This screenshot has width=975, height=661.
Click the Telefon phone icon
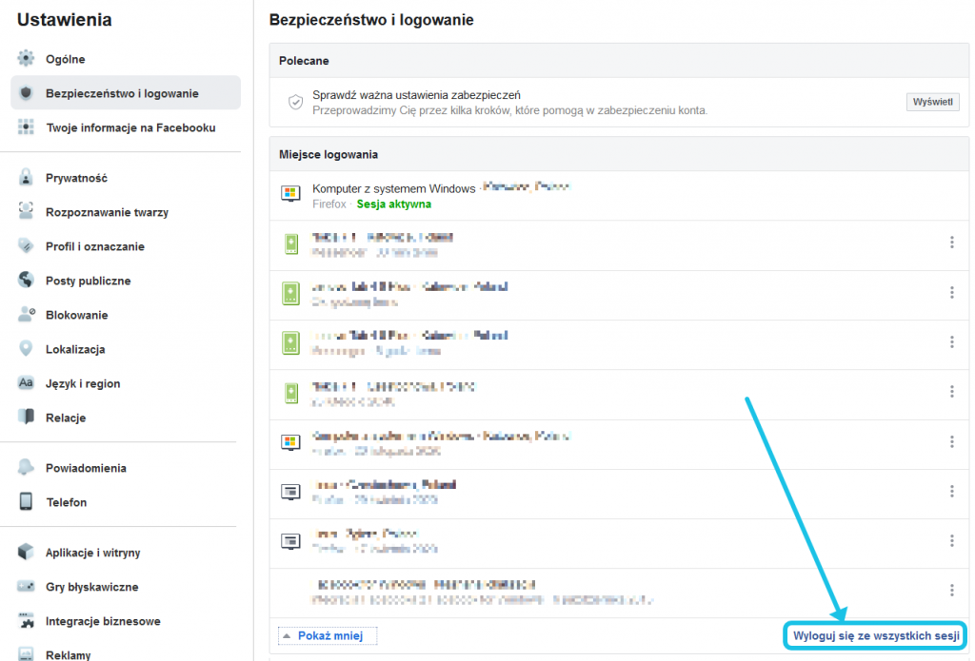[27, 502]
